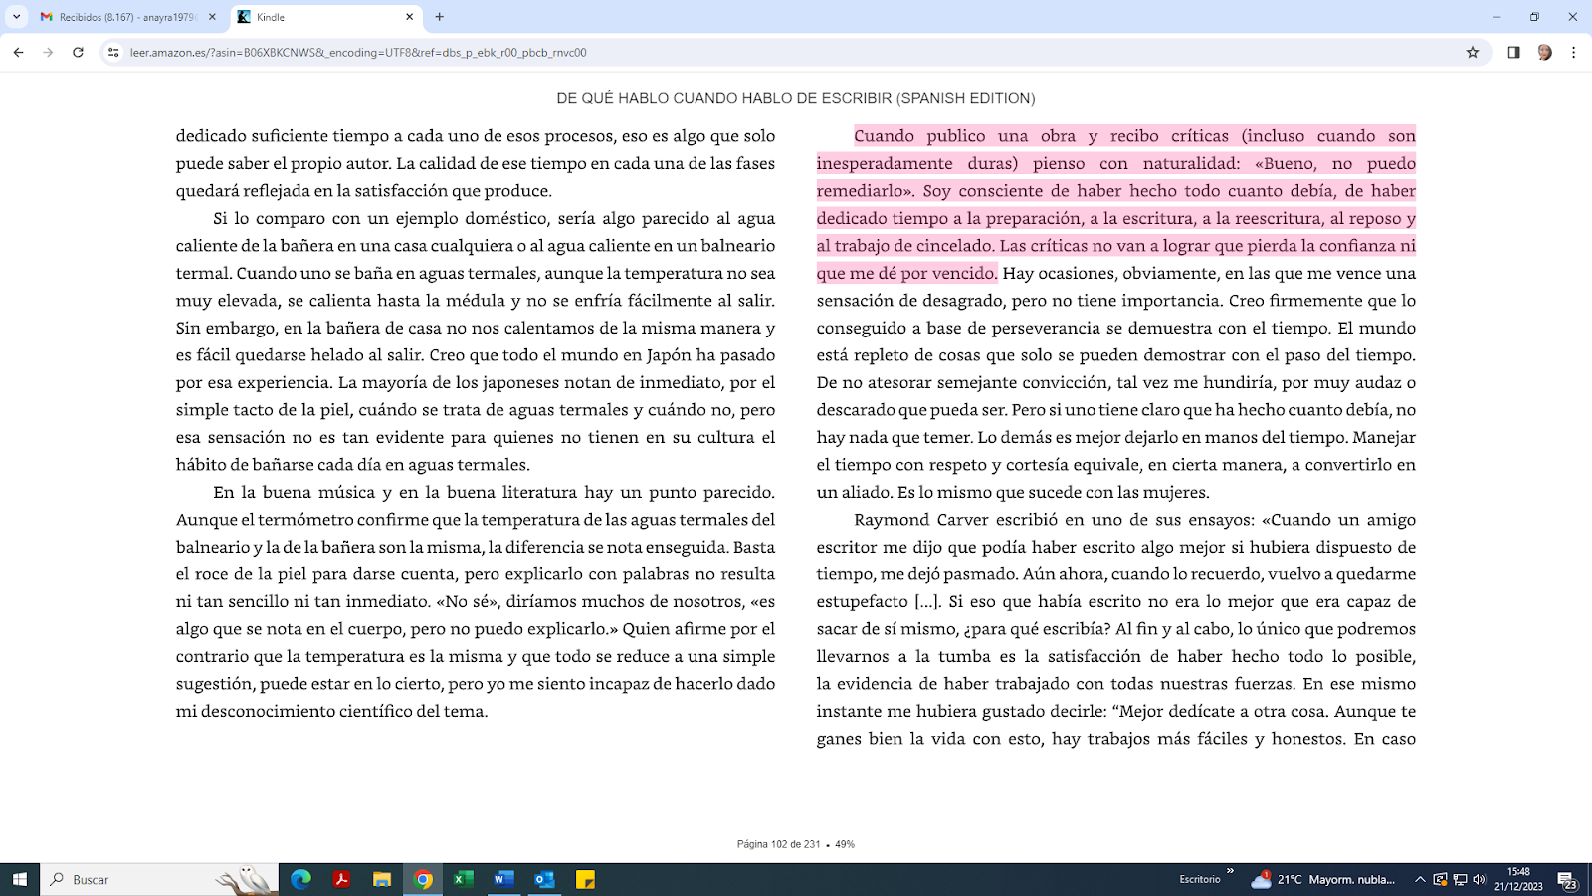1592x896 pixels.
Task: View site information for leer.amazon.es
Action: [x=113, y=53]
